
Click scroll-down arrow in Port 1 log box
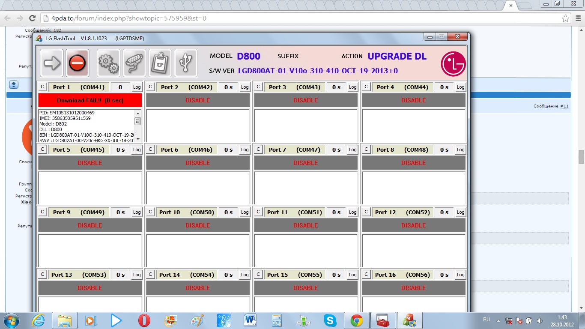tap(137, 139)
